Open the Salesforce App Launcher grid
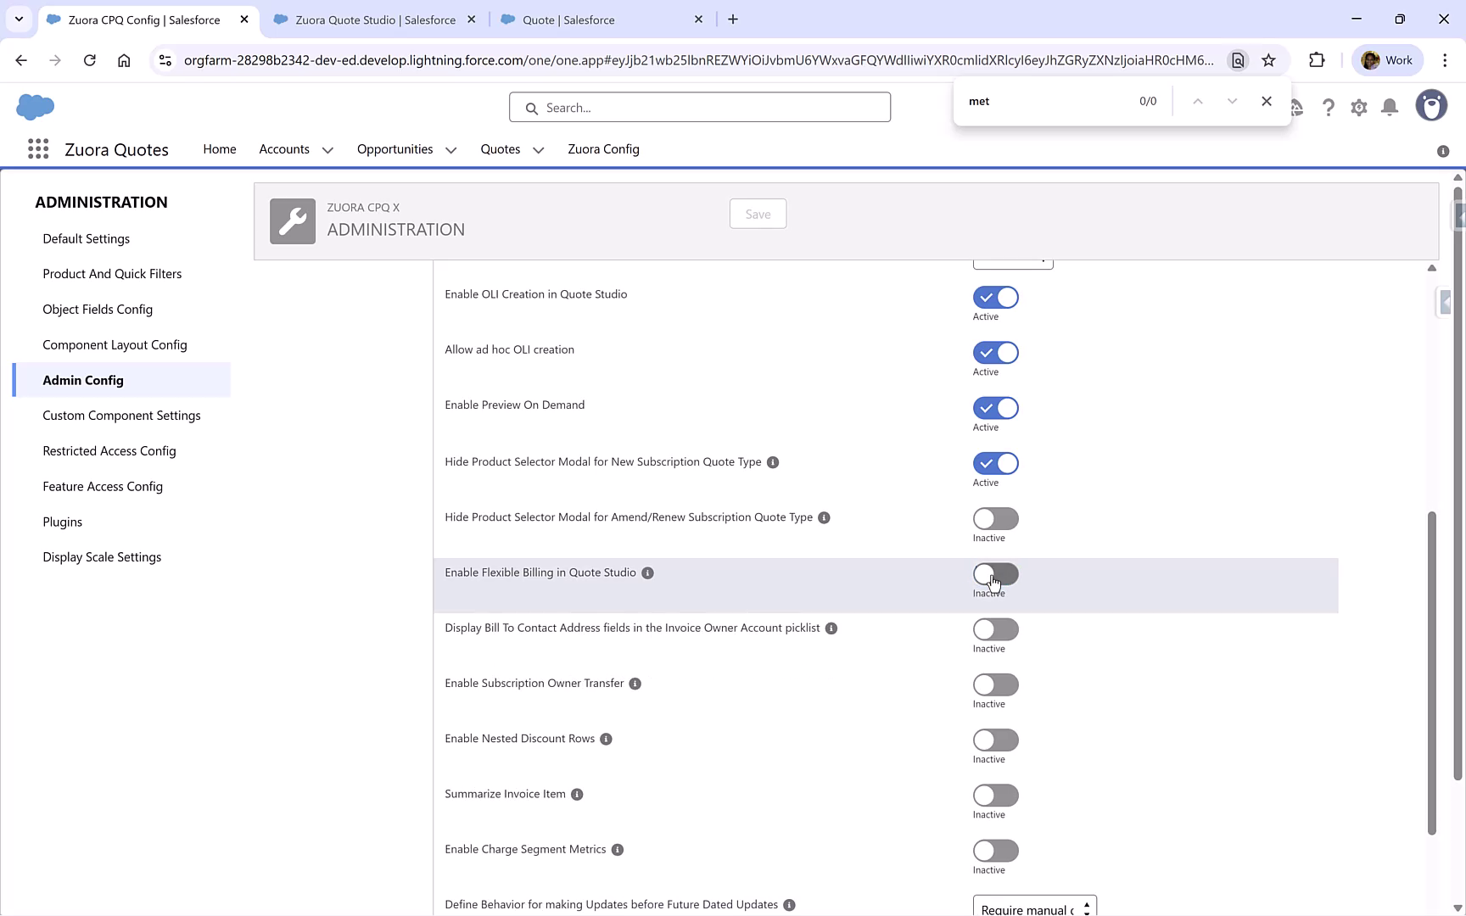The height and width of the screenshot is (916, 1466). (38, 149)
